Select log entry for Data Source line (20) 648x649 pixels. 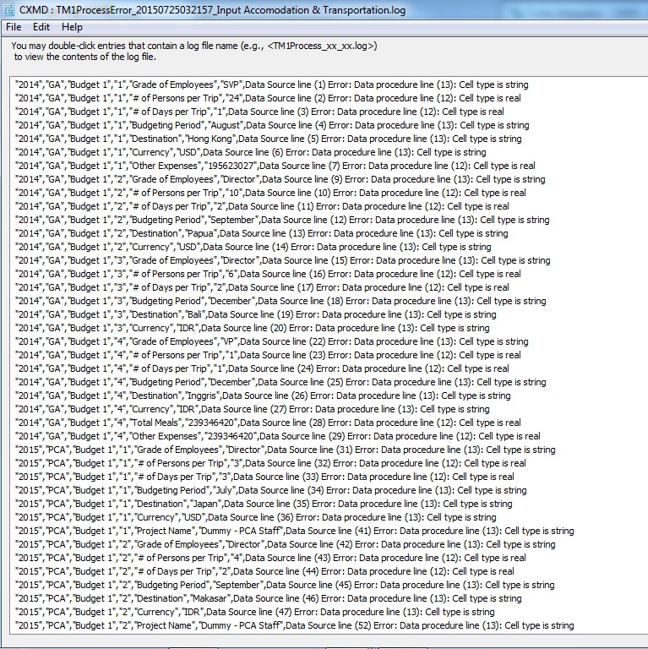(x=253, y=328)
